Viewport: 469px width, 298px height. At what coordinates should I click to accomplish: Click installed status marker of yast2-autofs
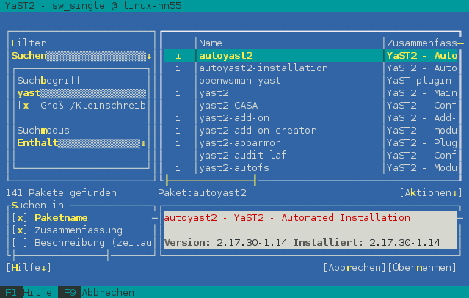tap(178, 168)
